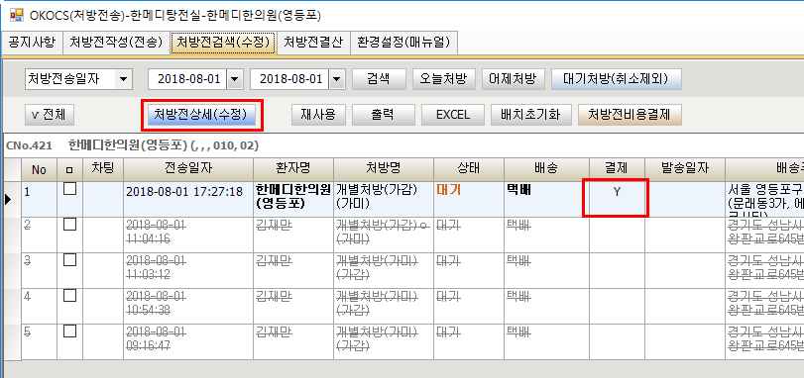
Task: Click the 어제처방 button
Action: (513, 79)
